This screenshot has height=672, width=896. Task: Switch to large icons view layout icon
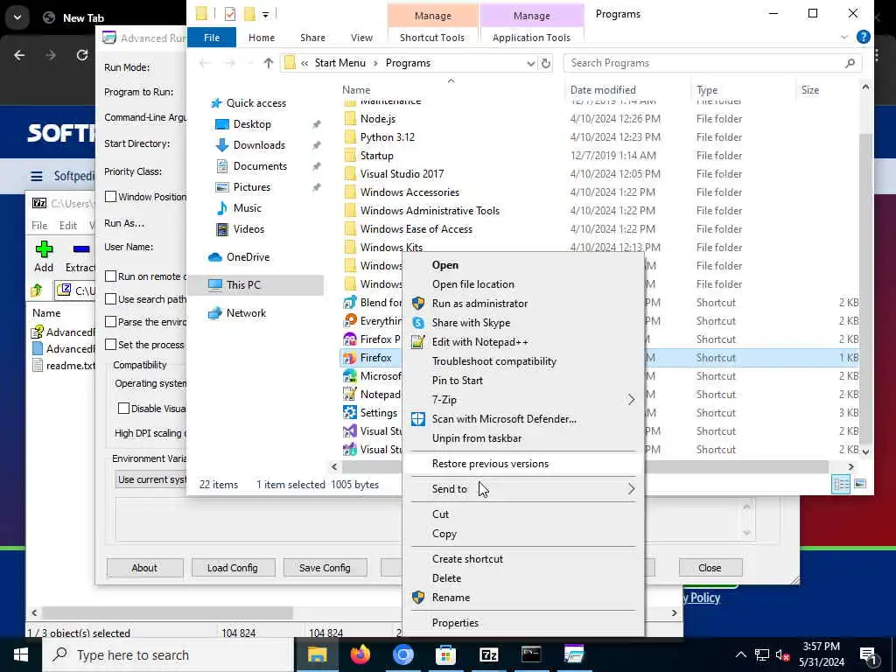pyautogui.click(x=860, y=484)
